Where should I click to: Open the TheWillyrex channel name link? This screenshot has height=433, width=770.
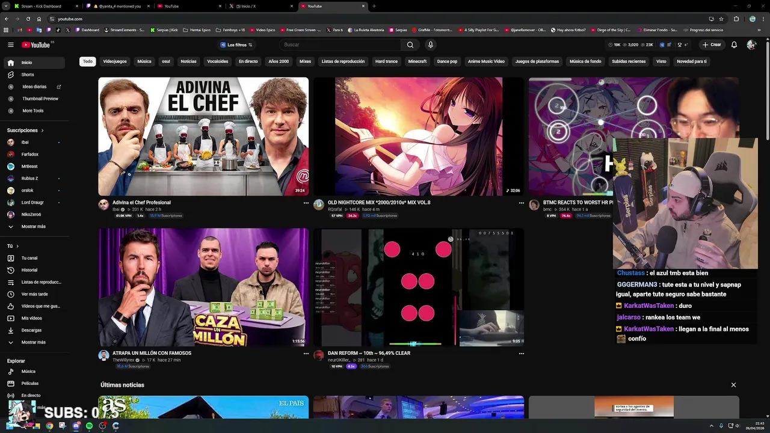tap(123, 360)
